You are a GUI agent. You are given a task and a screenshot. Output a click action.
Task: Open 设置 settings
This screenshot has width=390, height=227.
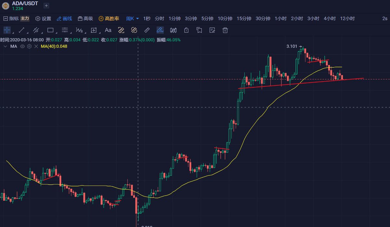click(x=43, y=18)
